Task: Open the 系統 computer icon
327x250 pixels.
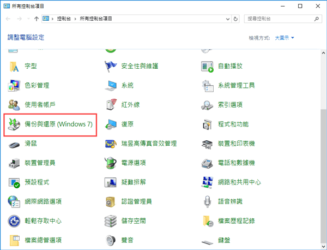Action: click(111, 85)
